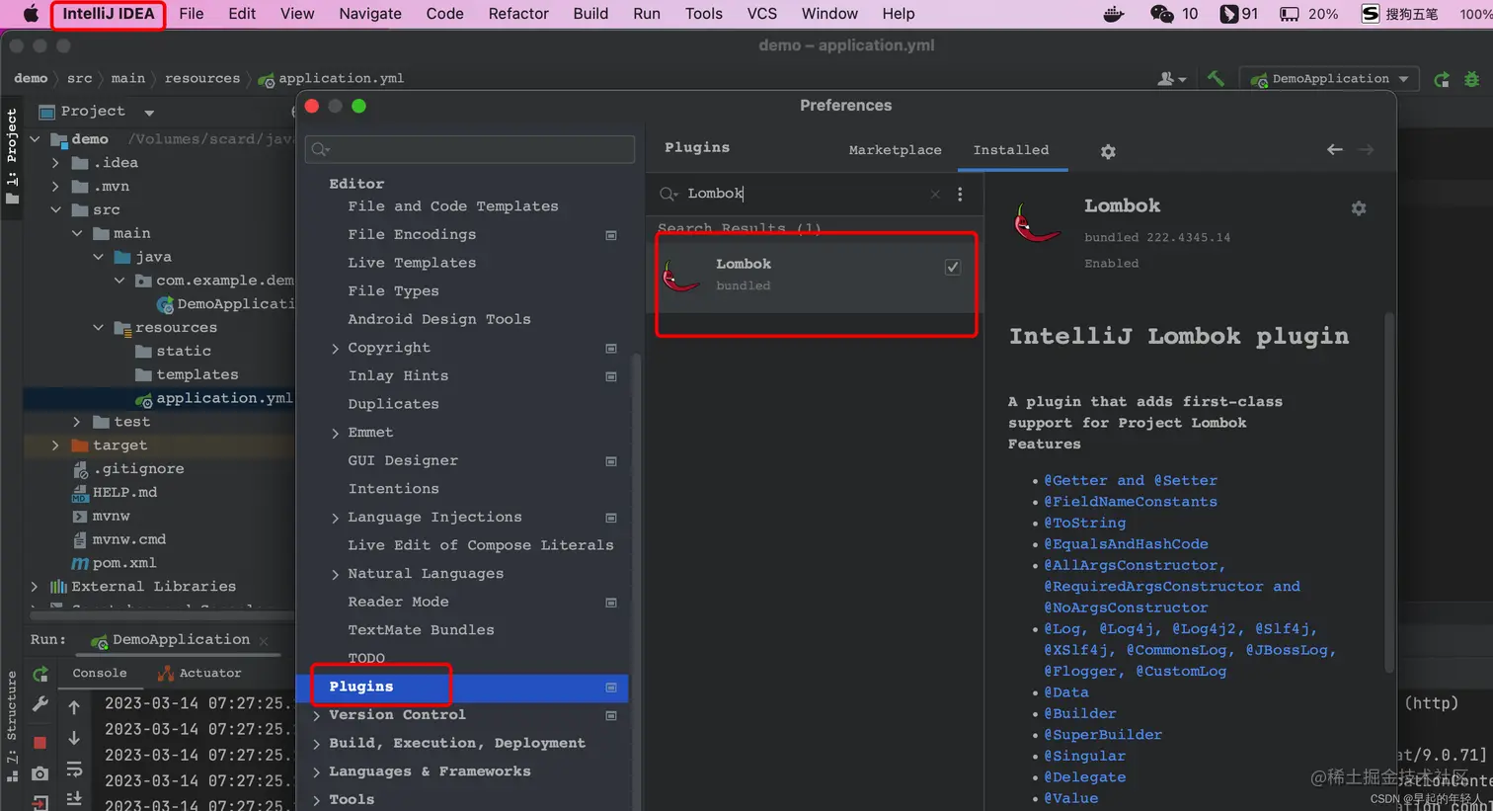The image size is (1493, 811).
Task: Collapse the resources folder in Project tree
Action: pyautogui.click(x=98, y=328)
